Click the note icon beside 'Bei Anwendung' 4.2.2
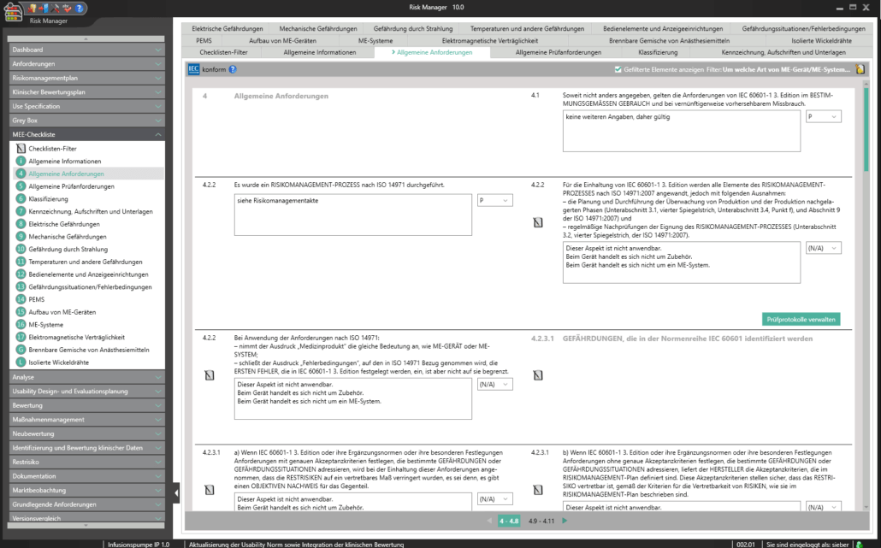This screenshot has height=548, width=881. pos(209,375)
